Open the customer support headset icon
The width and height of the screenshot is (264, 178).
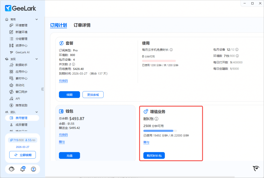coord(12,169)
